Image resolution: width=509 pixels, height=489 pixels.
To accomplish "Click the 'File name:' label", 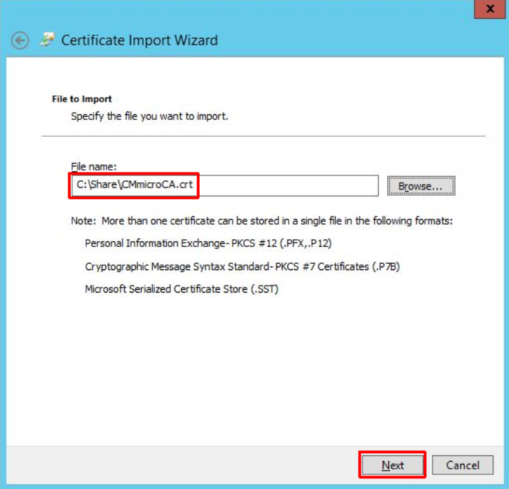I will (x=93, y=167).
